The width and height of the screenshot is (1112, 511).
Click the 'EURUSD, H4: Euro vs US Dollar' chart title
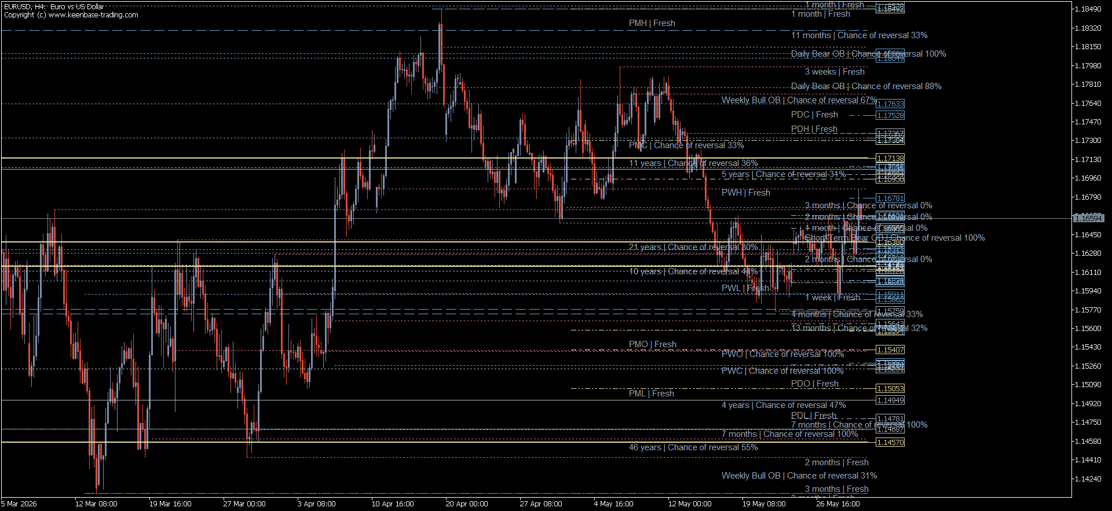(x=54, y=7)
